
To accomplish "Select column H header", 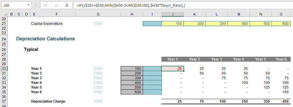I will pyautogui.click(x=132, y=14).
